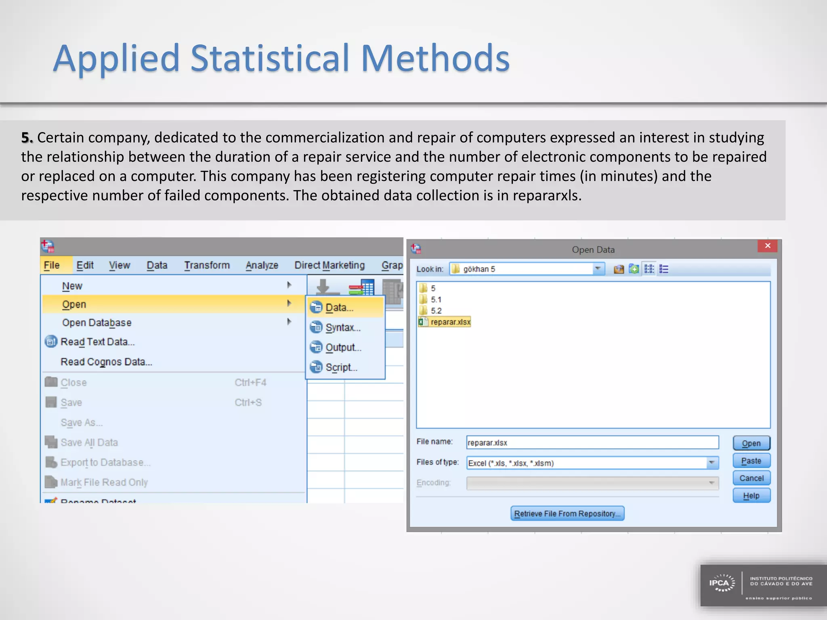Select Output... from Open submenu
Screen dimensions: 827x620
(345, 347)
